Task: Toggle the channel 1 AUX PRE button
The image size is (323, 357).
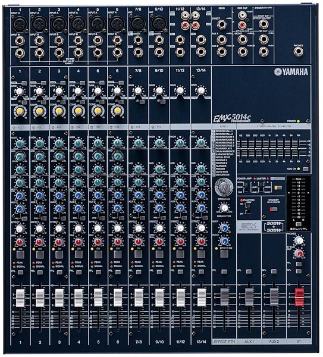Action: pos(24,218)
